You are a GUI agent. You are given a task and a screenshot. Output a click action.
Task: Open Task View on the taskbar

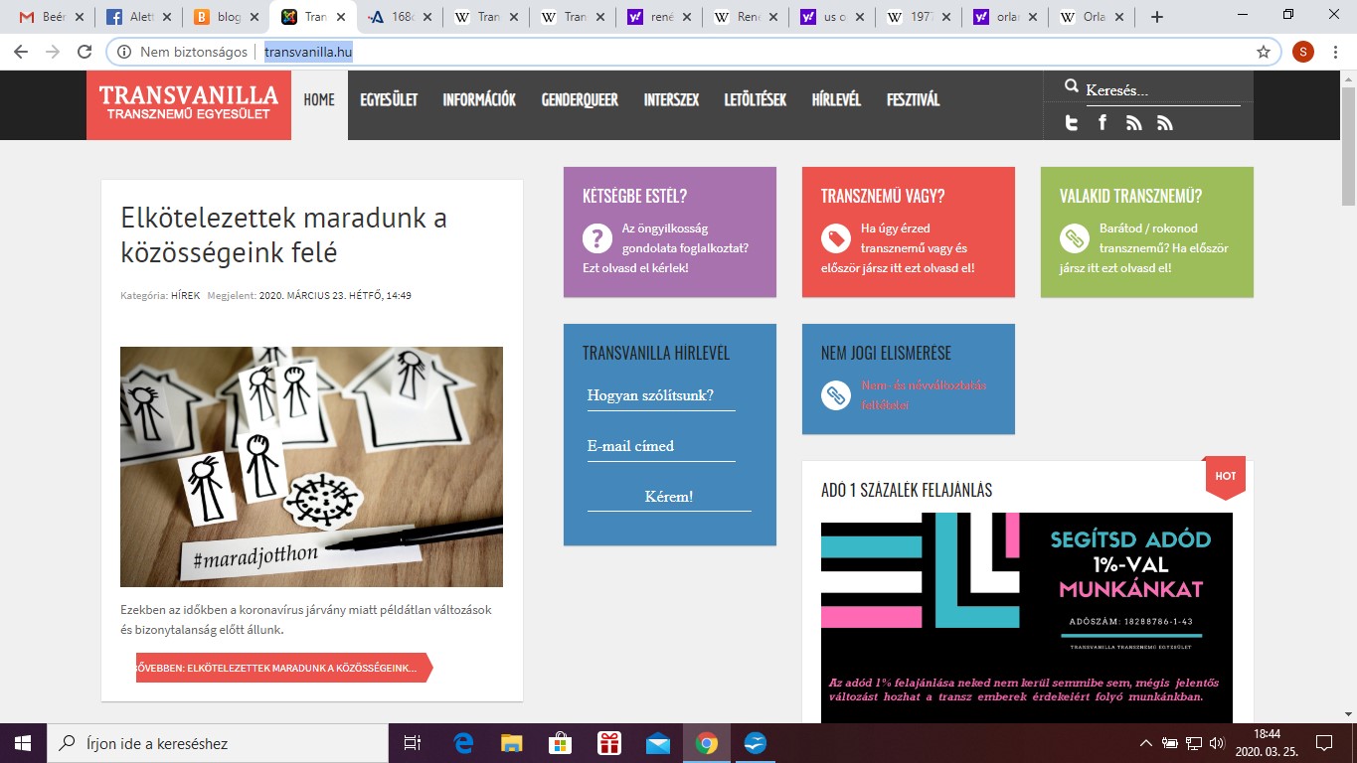412,743
